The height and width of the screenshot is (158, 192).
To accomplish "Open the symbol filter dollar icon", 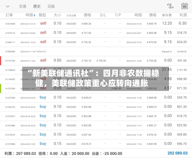I will [170, 6].
